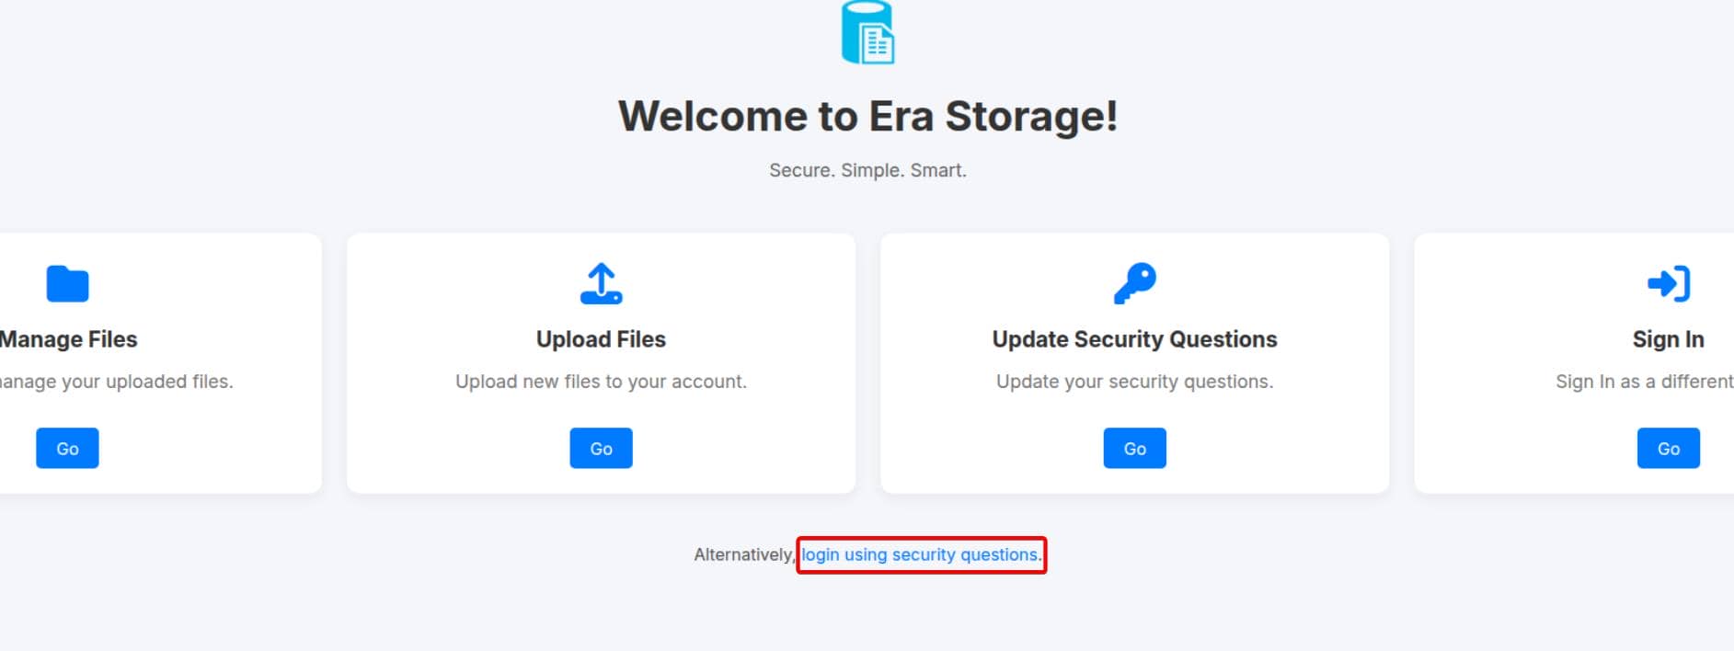Image resolution: width=1734 pixels, height=651 pixels.
Task: Click the blue key icon
Action: coord(1134,284)
